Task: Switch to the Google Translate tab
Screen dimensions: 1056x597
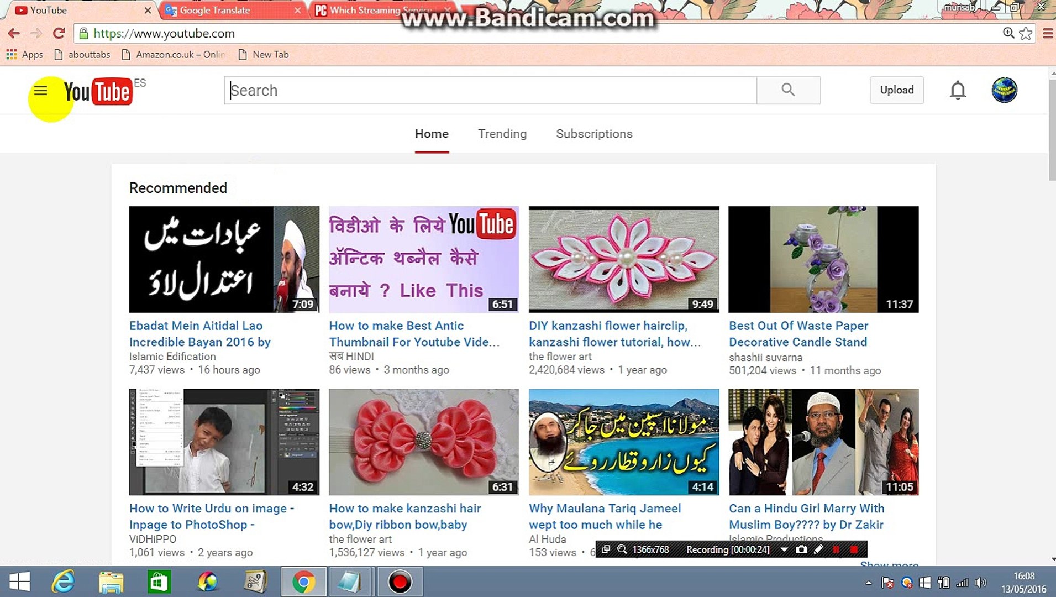Action: coord(232,10)
